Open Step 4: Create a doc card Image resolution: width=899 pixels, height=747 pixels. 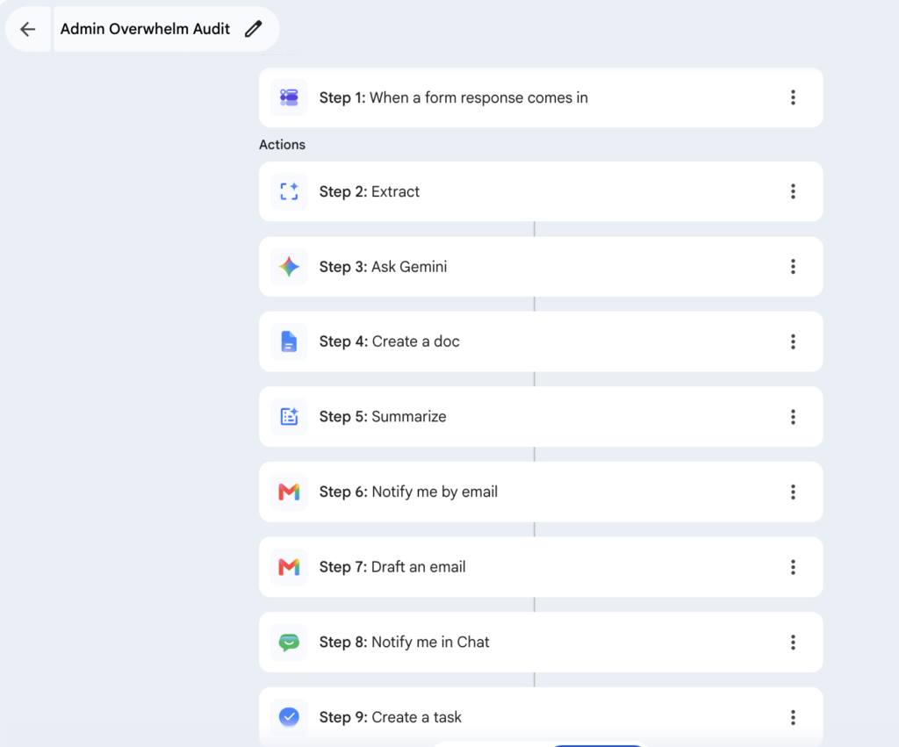tap(541, 341)
